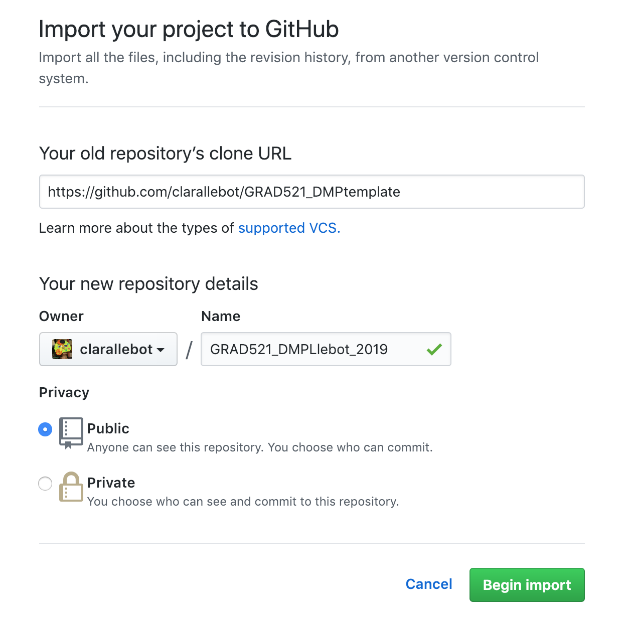
Task: Click the public repository book icon
Action: pos(71,432)
